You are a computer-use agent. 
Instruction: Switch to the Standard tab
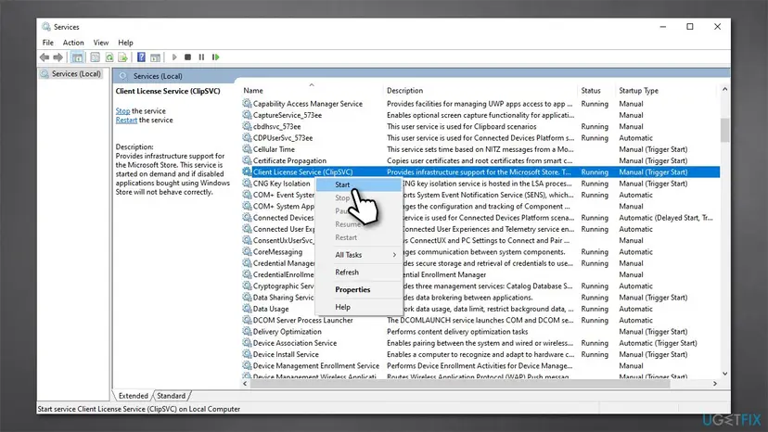pyautogui.click(x=172, y=396)
